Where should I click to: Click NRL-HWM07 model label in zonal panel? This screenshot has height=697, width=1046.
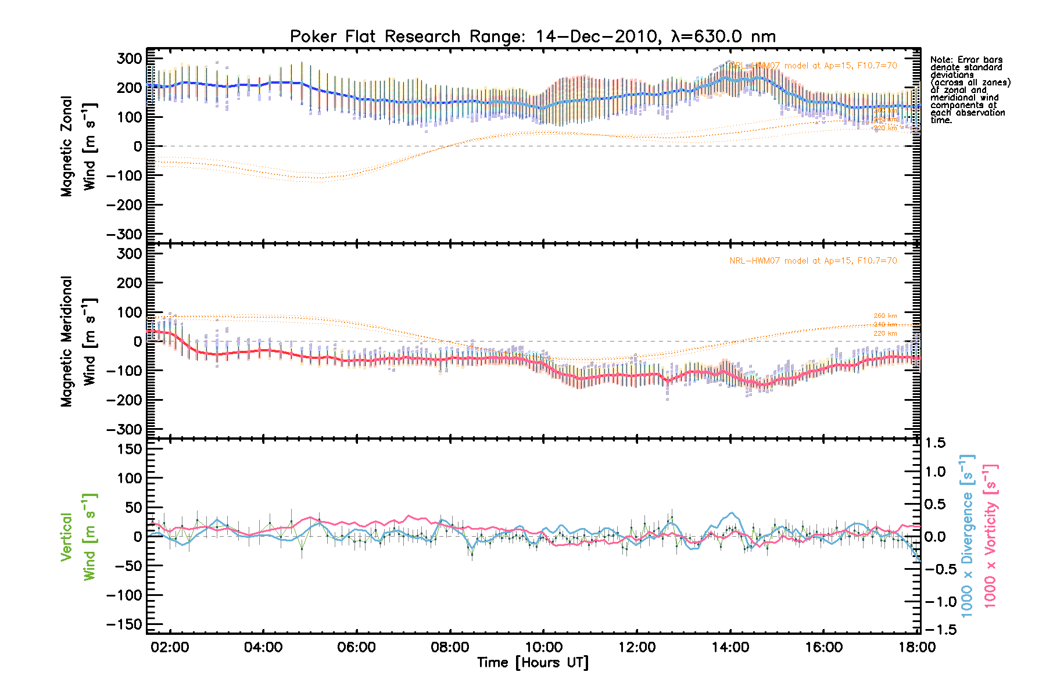point(813,66)
